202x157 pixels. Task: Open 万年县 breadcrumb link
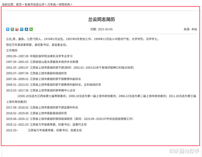coord(51,4)
